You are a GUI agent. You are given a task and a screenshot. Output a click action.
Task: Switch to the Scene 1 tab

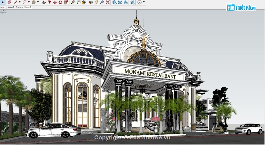point(3,7)
